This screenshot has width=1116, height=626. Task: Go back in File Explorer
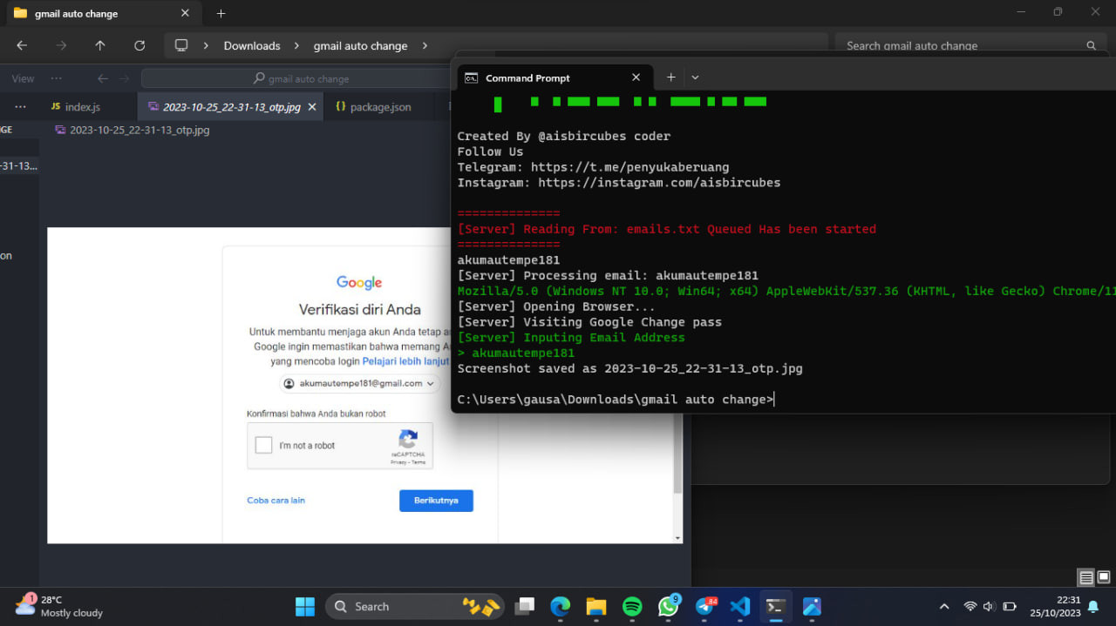tap(22, 45)
